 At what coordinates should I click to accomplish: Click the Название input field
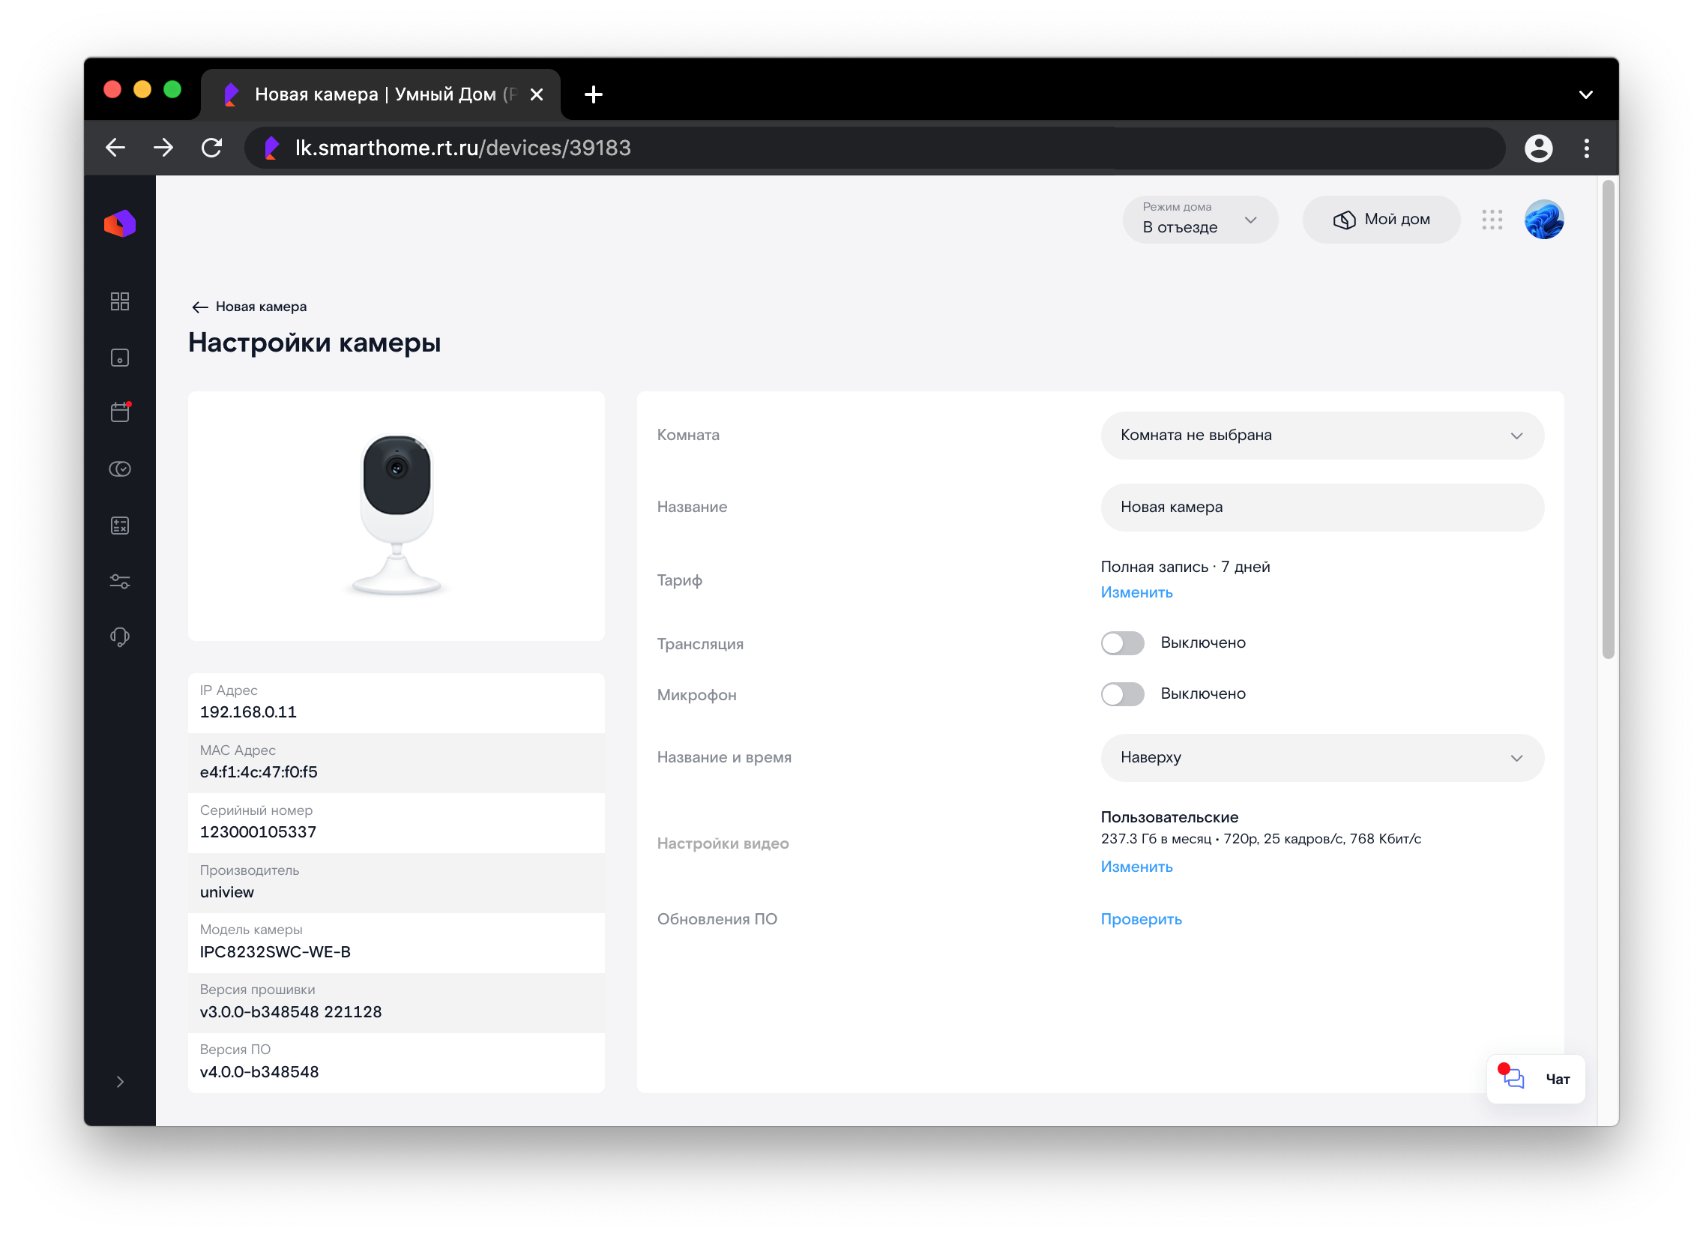click(x=1321, y=508)
